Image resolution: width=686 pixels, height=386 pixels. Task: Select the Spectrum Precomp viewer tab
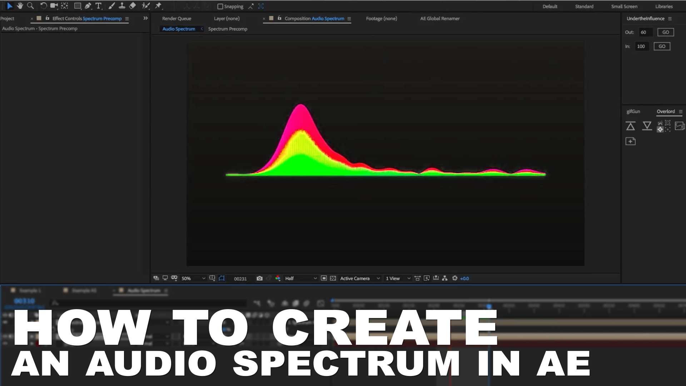click(228, 29)
